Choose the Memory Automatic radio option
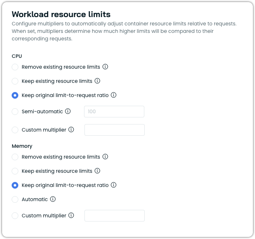This screenshot has height=239, width=255. 15,199
